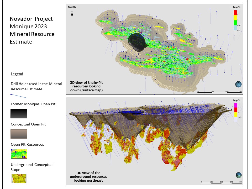Click the drill hole line sample in legend
The image size is (252, 189).
click(19, 96)
